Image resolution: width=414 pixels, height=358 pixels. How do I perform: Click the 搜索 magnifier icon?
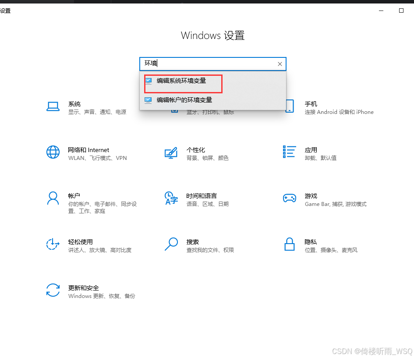tap(171, 244)
